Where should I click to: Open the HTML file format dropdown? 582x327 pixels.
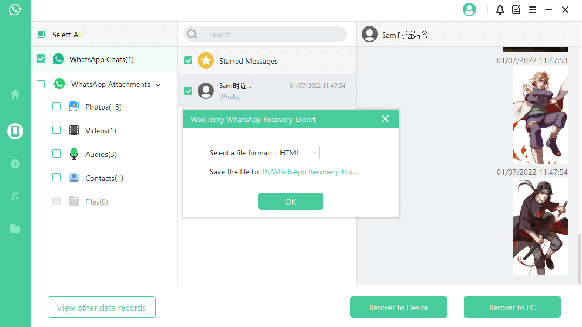tap(298, 153)
